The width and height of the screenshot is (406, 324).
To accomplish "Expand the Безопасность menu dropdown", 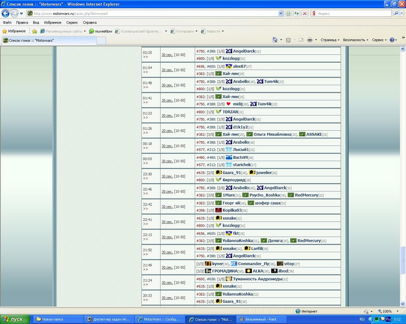I will coord(355,40).
